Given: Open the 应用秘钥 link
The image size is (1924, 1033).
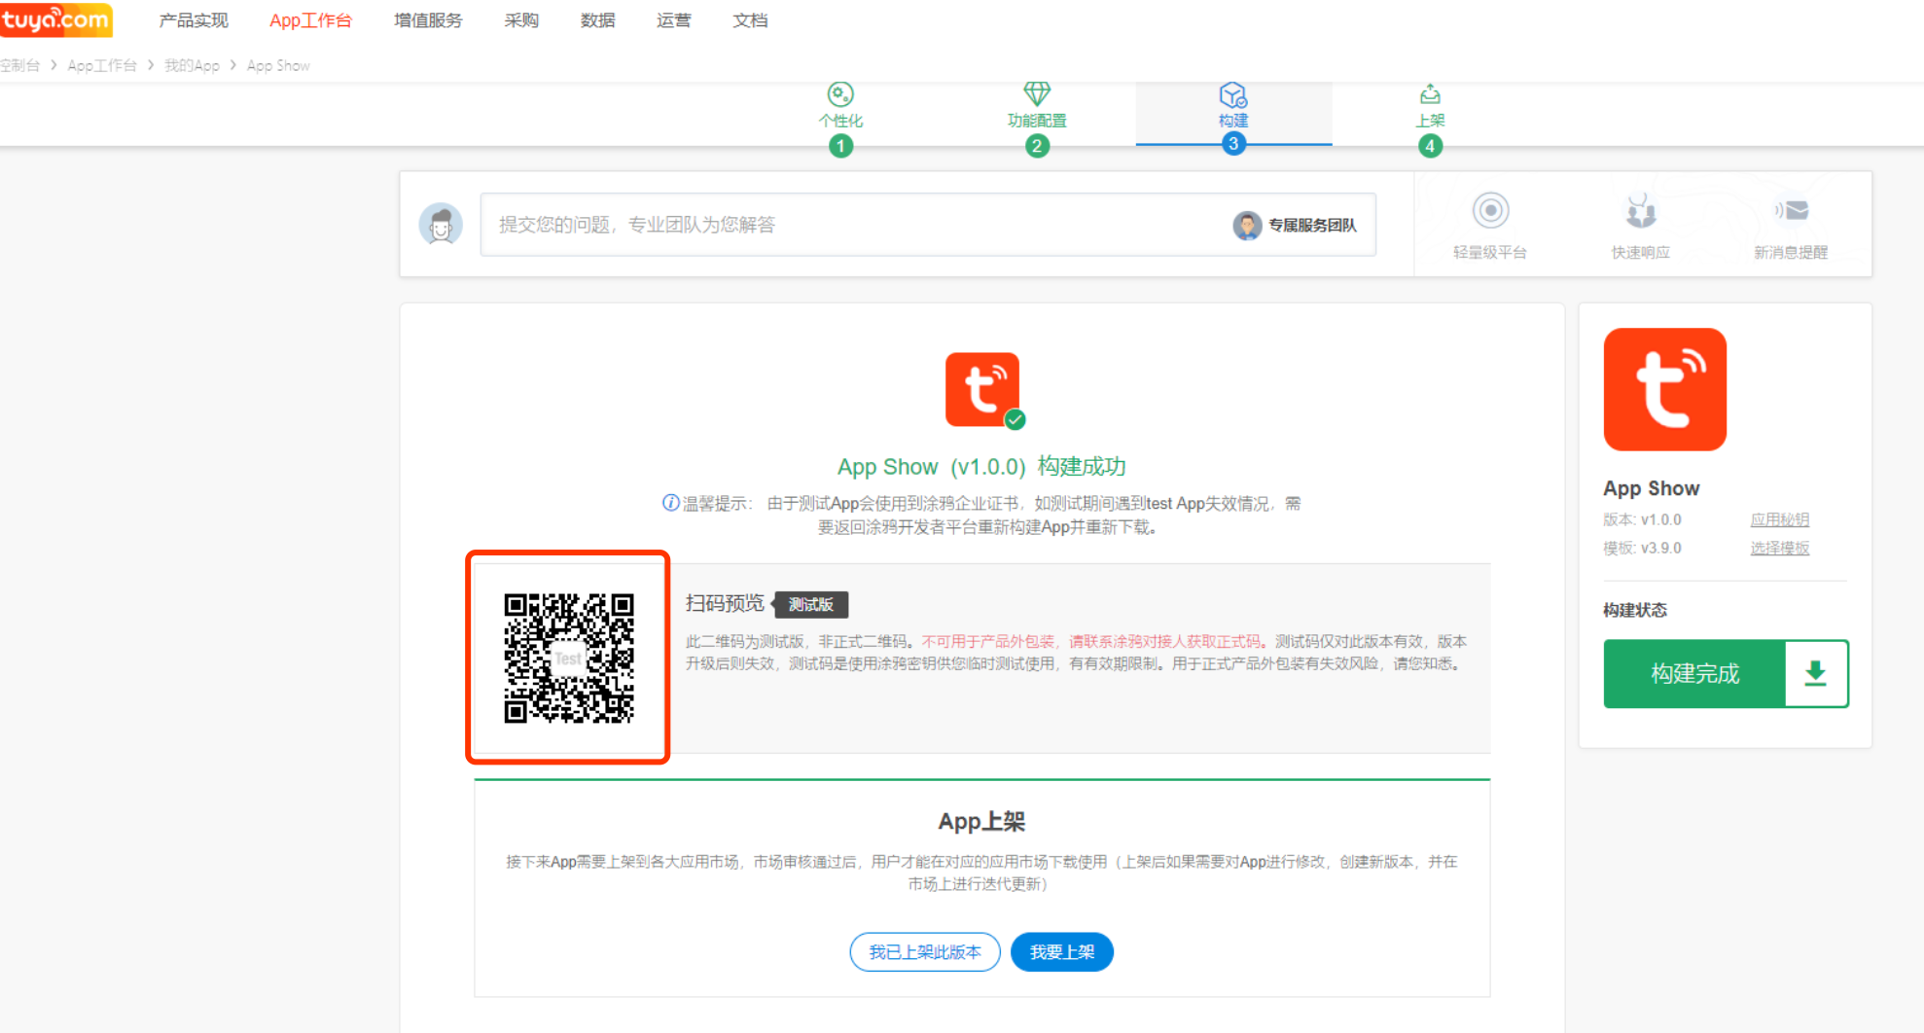Looking at the screenshot, I should (1779, 519).
